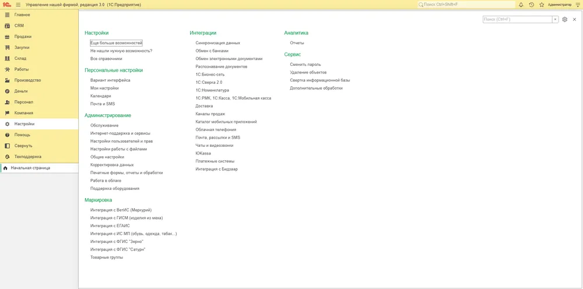Open Еще больше возможностей link

tap(117, 43)
